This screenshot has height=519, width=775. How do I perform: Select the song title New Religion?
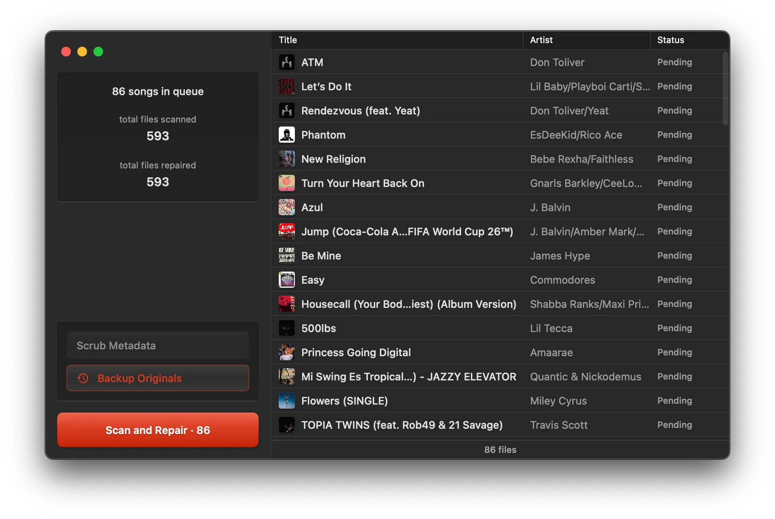pyautogui.click(x=334, y=159)
